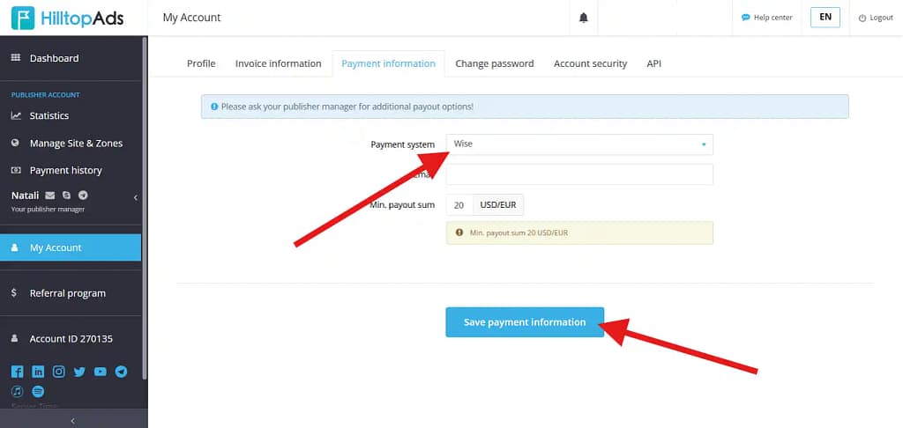Go to Statistics in the sidebar
The image size is (903, 428).
point(49,115)
